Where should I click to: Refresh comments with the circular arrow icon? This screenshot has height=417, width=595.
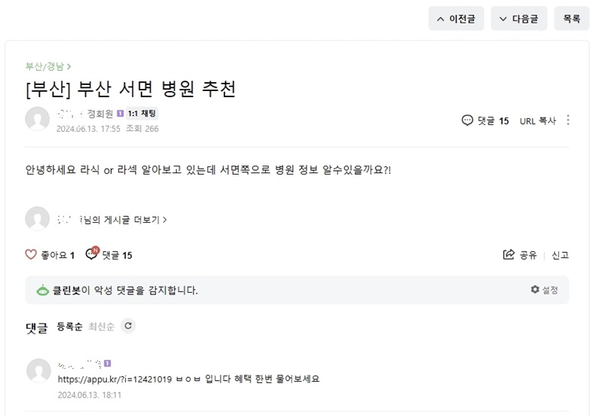pos(128,326)
